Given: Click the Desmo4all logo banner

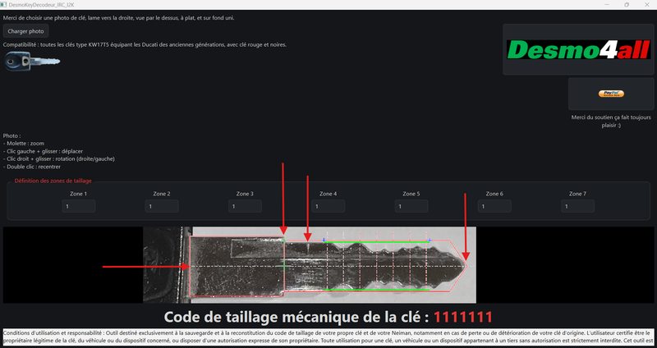Looking at the screenshot, I should pos(578,49).
